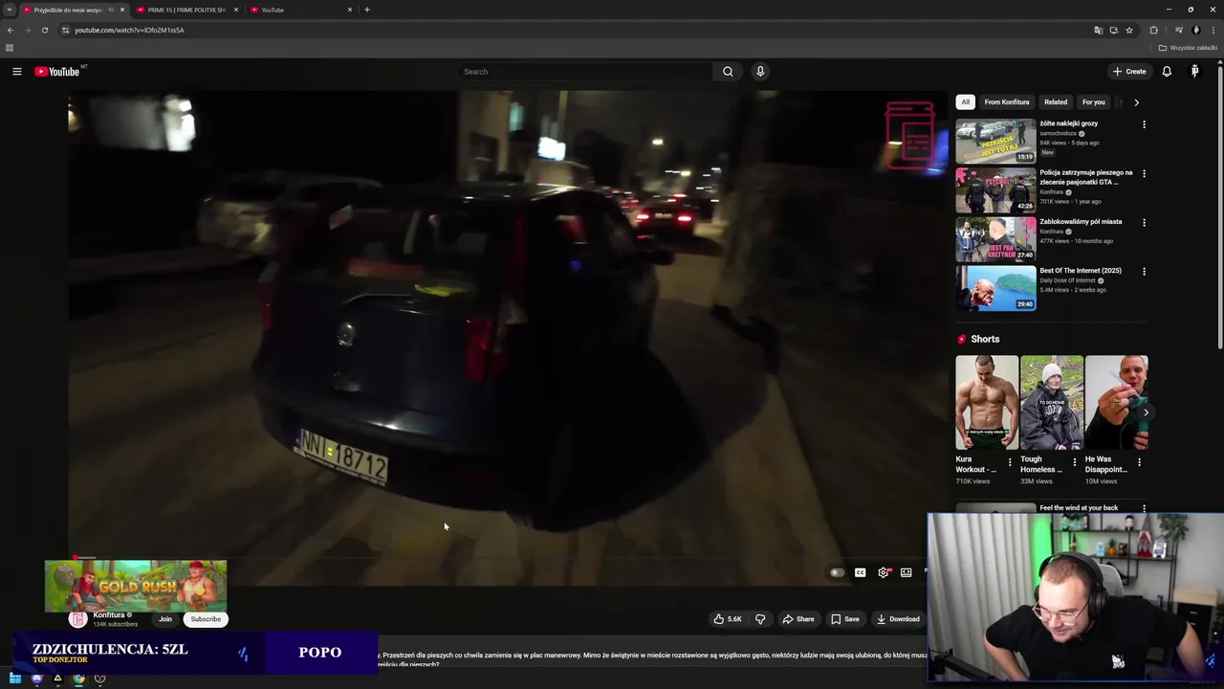The width and height of the screenshot is (1224, 689).
Task: Click the Download button
Action: [x=898, y=619]
